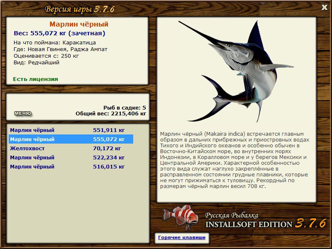Click the Оценивается с: 250 кг line
332x249 pixels.
46,56
